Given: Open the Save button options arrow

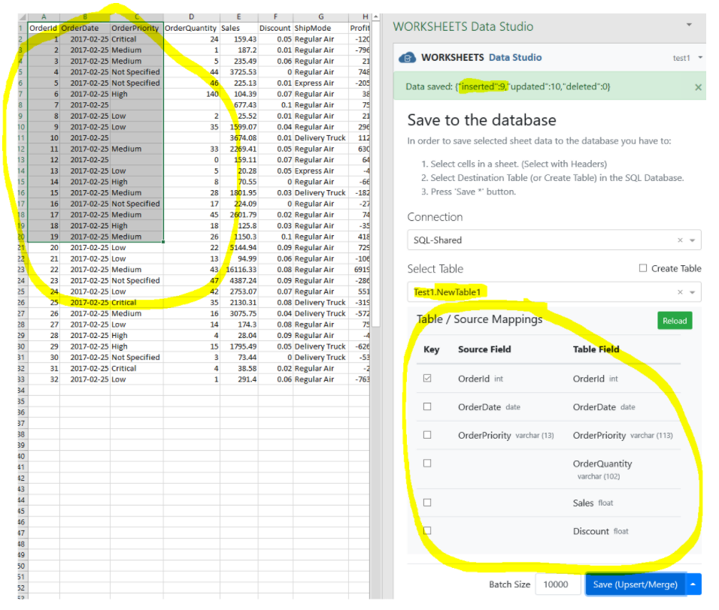Looking at the screenshot, I should click(693, 584).
